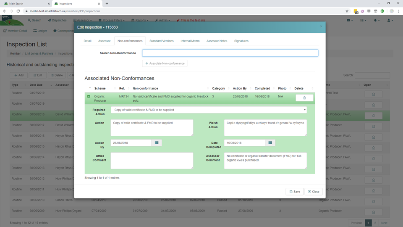Click the trash delete icon for MR134
The height and width of the screenshot is (227, 403).
click(x=304, y=98)
